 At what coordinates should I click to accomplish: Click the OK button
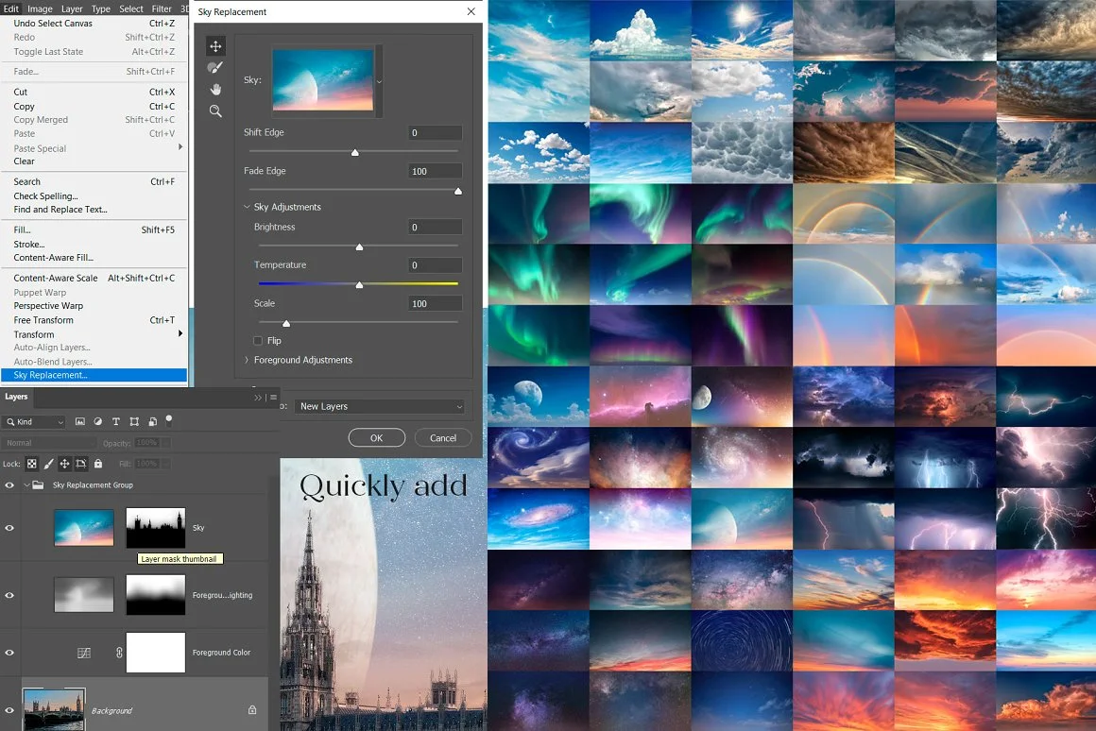[377, 437]
